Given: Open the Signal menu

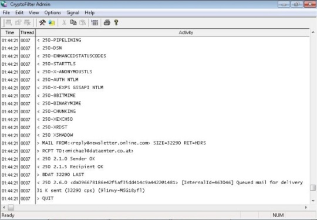Looking at the screenshot, I should point(73,13).
